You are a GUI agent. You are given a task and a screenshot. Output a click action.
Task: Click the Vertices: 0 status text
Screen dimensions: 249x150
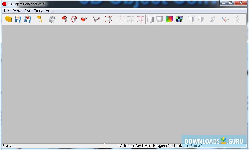[143, 145]
